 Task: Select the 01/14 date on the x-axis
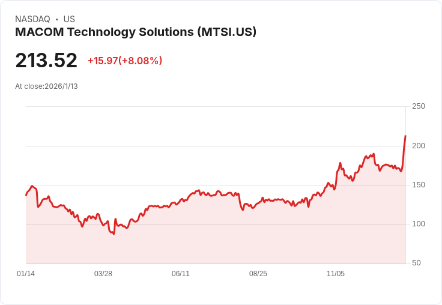(26, 274)
